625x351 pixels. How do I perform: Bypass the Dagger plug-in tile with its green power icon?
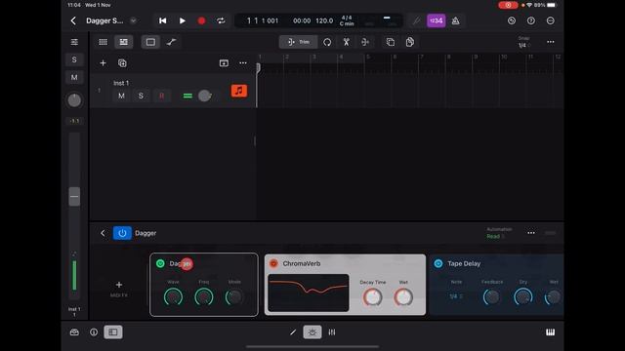(x=160, y=263)
